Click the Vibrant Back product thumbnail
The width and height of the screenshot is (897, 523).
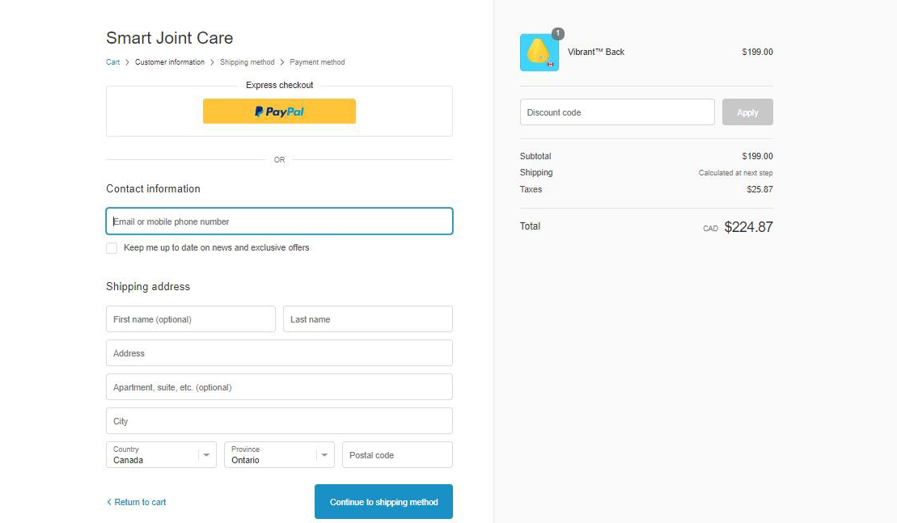539,53
